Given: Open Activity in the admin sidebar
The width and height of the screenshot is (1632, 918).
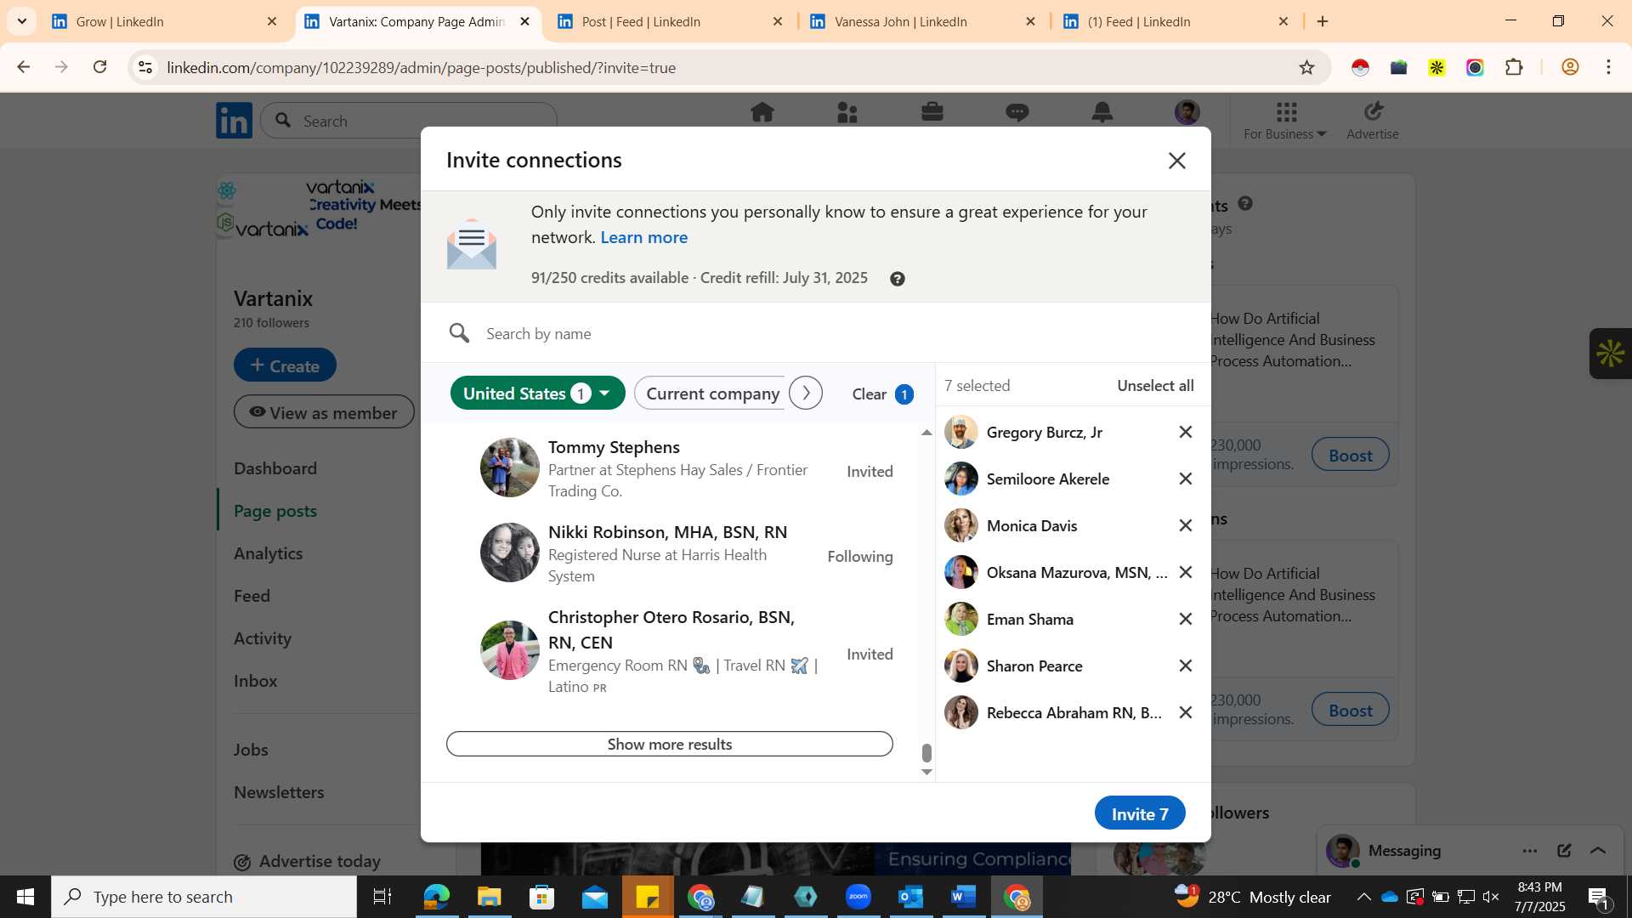Looking at the screenshot, I should pyautogui.click(x=262, y=638).
